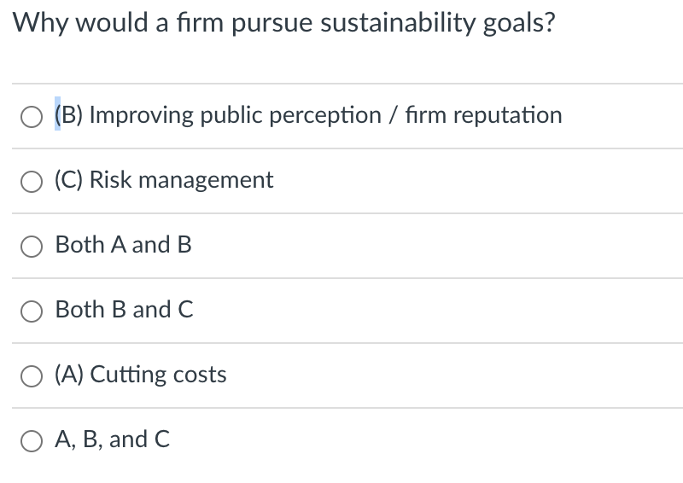Image resolution: width=683 pixels, height=483 pixels.
Task: Choose the A, B, and C radio button
Action: coord(31,440)
